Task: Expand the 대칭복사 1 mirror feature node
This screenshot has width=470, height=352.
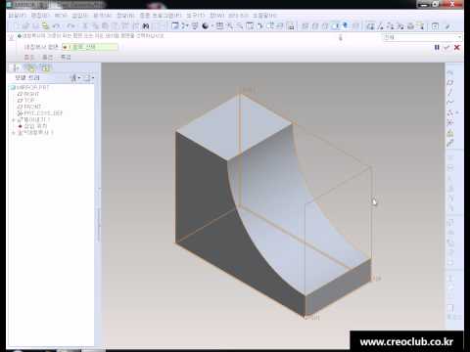Action: [x=14, y=133]
